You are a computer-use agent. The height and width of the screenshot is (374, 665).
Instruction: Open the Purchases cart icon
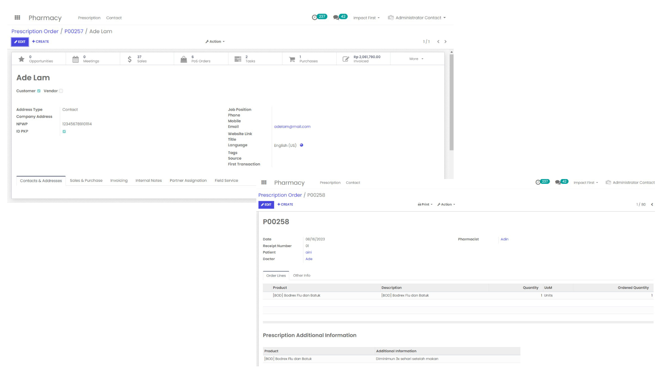coord(292,59)
